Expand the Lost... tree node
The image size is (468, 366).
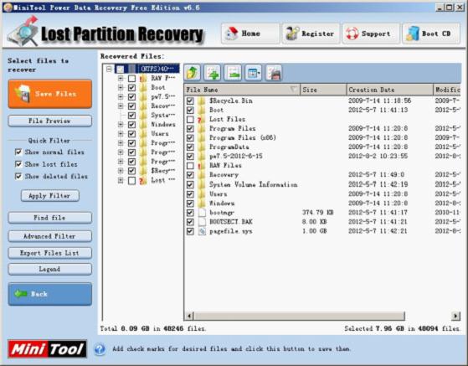(x=121, y=180)
